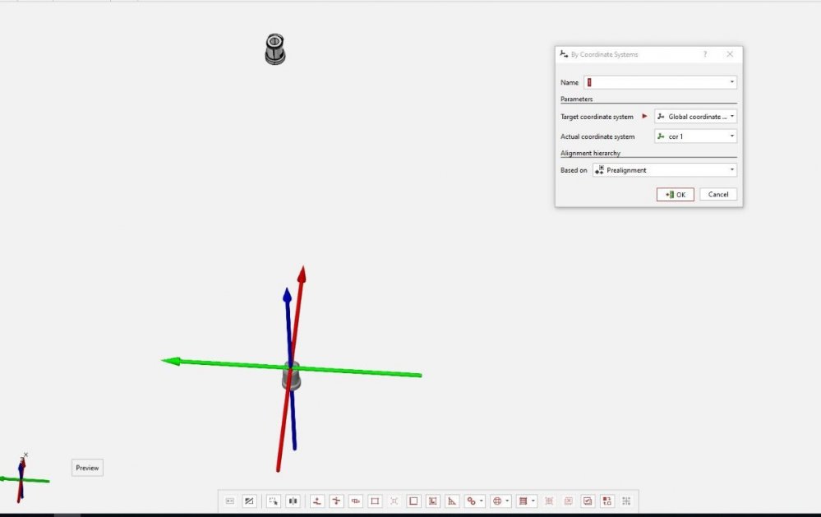821x517 pixels.
Task: Click the globe icon in bottom toolbar
Action: tap(497, 501)
